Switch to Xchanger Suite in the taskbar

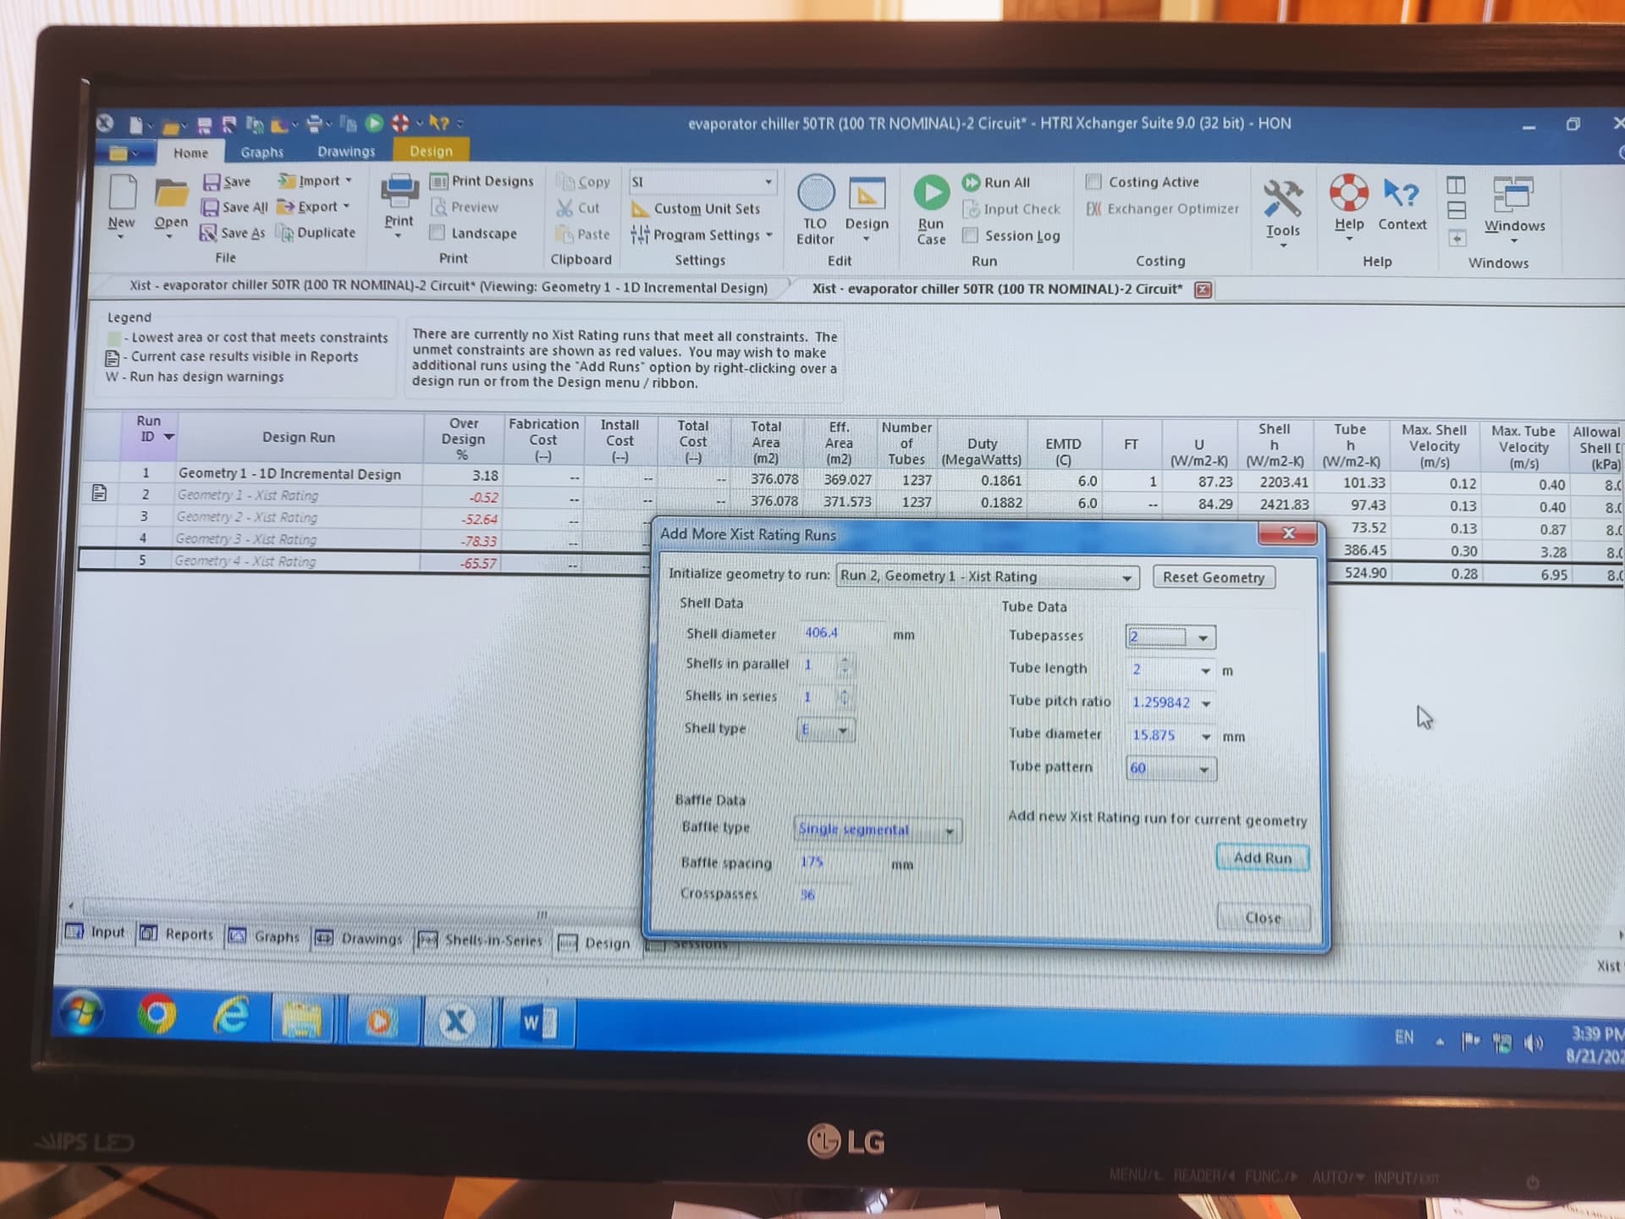[x=456, y=1022]
